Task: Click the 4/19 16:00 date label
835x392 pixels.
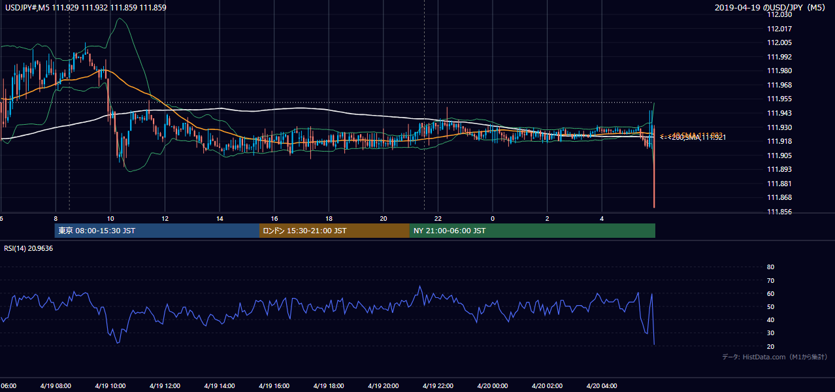Action: [274, 386]
